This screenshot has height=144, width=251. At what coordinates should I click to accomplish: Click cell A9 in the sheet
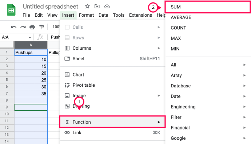(31, 107)
